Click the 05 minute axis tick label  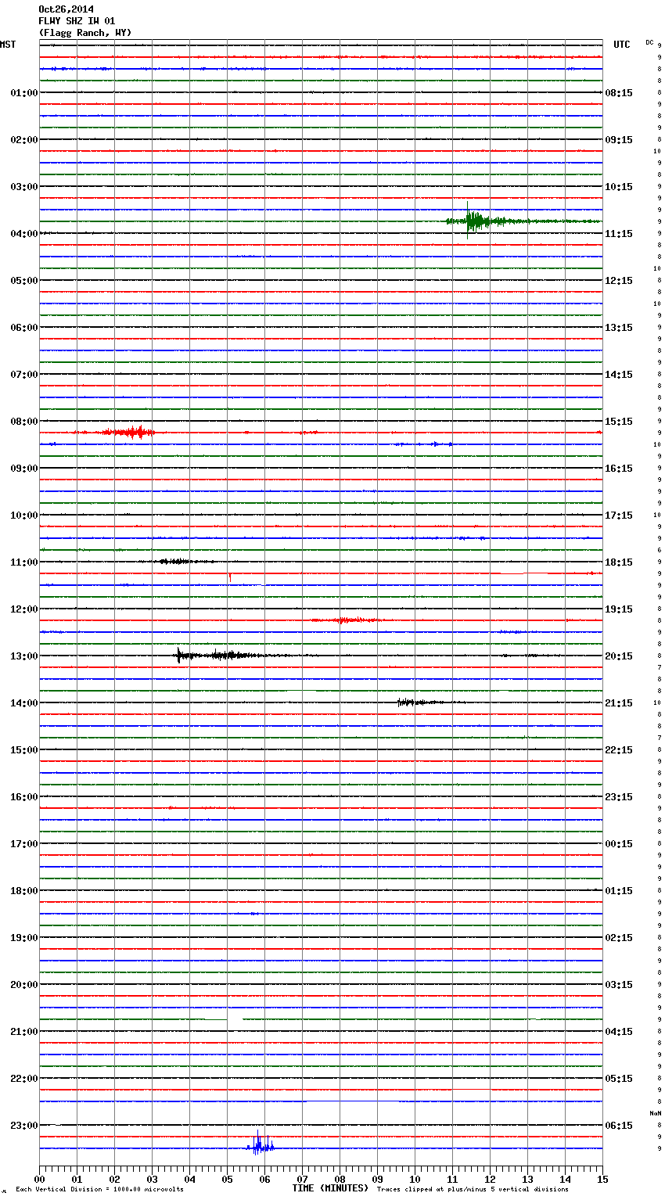[227, 1180]
